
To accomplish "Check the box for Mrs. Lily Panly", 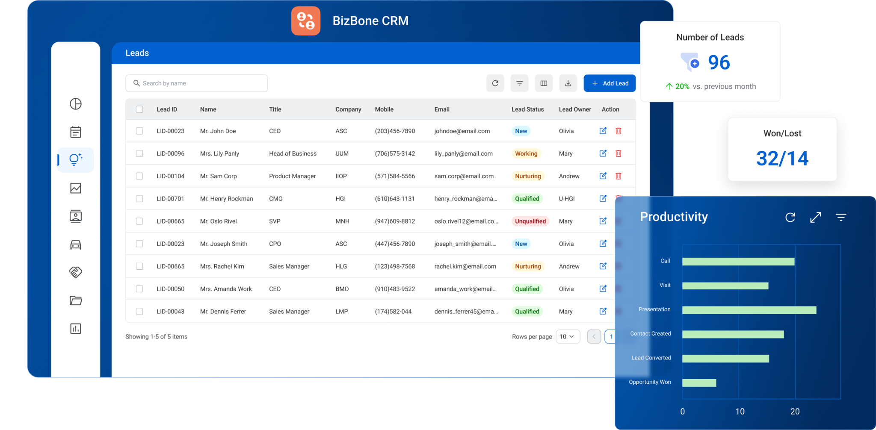I will [x=139, y=153].
